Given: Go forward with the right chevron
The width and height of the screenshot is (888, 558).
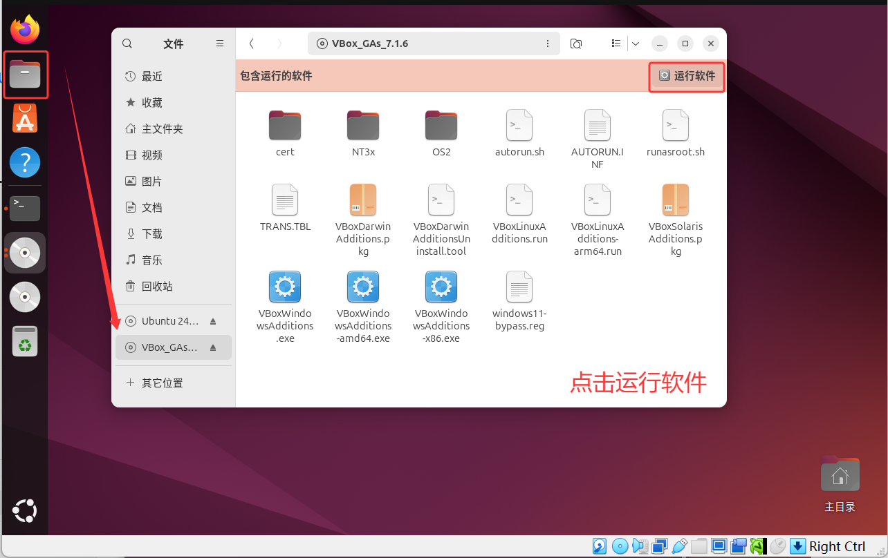Looking at the screenshot, I should coord(279,44).
